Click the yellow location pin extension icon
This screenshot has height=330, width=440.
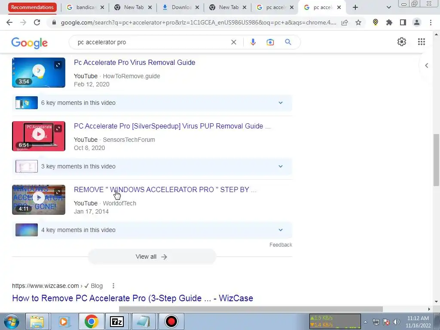pos(376,22)
